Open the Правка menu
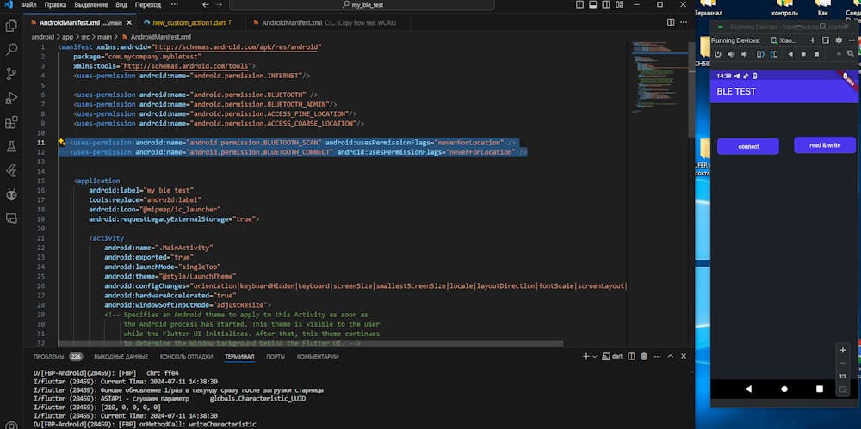The width and height of the screenshot is (861, 429). pos(55,5)
